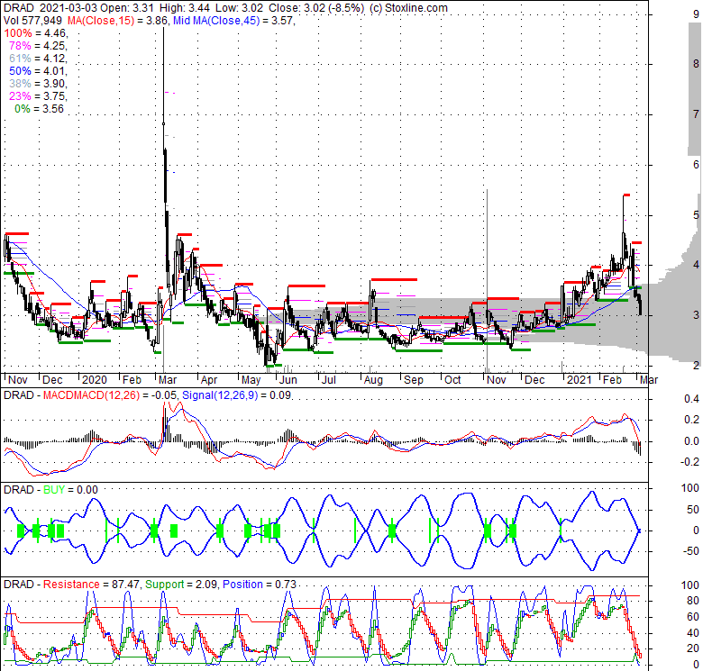Viewport: 703px width, 671px height.
Task: Click the '2021' year label on time axis
Action: (579, 380)
